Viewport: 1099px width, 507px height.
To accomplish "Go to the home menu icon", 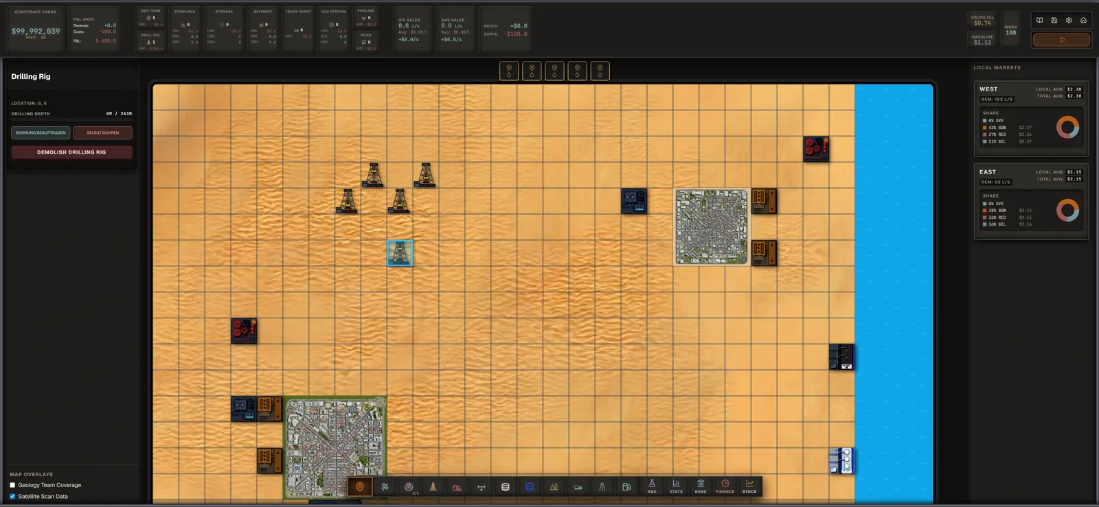I will click(x=1083, y=21).
